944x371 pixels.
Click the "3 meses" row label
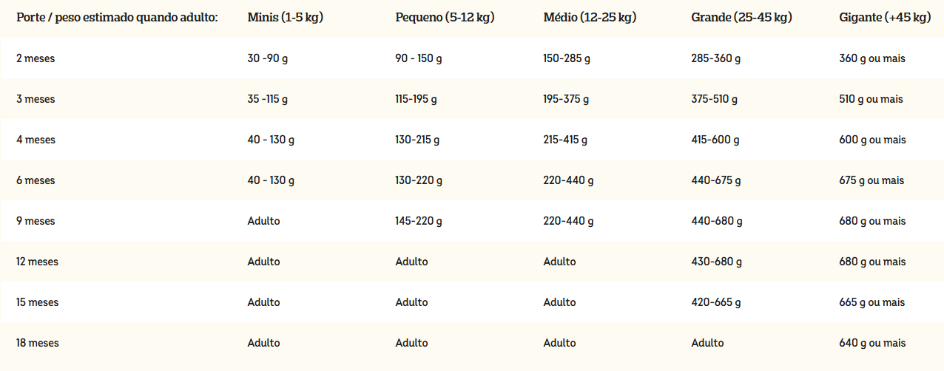36,99
